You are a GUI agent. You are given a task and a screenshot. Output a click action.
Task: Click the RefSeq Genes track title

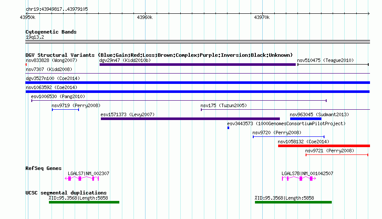pos(43,168)
